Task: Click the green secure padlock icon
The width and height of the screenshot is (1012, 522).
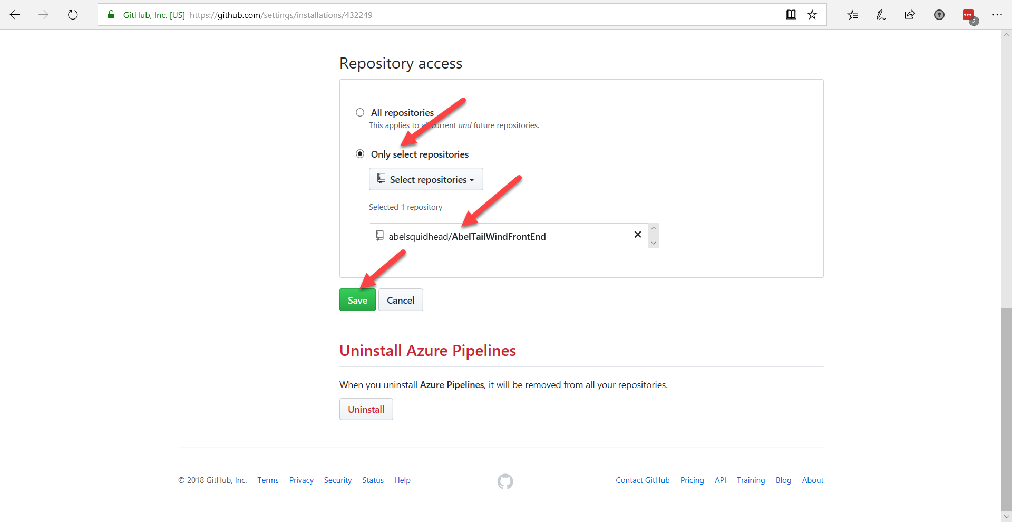Action: [111, 15]
